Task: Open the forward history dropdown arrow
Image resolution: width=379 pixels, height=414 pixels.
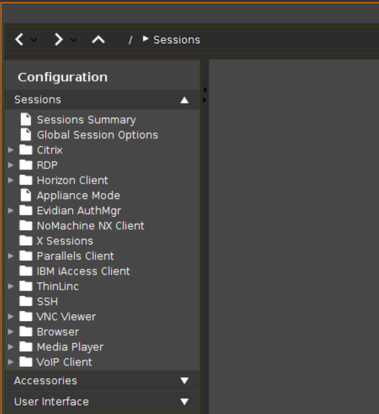Action: click(x=73, y=40)
